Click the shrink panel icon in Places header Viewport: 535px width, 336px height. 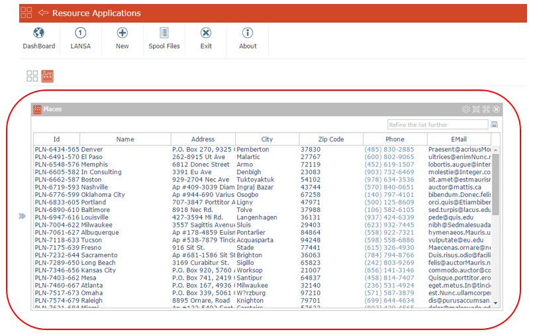pos(476,109)
